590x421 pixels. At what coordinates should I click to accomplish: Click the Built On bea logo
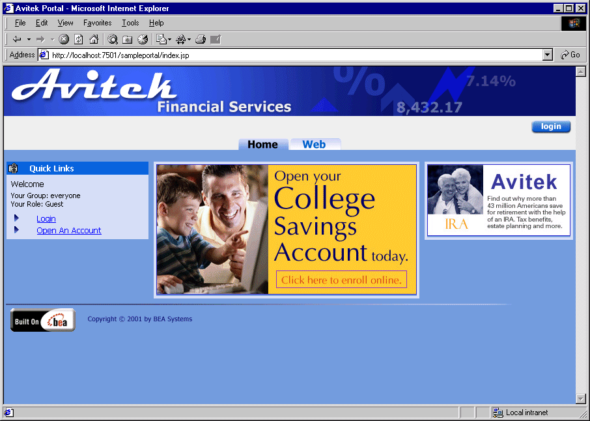pyautogui.click(x=43, y=320)
